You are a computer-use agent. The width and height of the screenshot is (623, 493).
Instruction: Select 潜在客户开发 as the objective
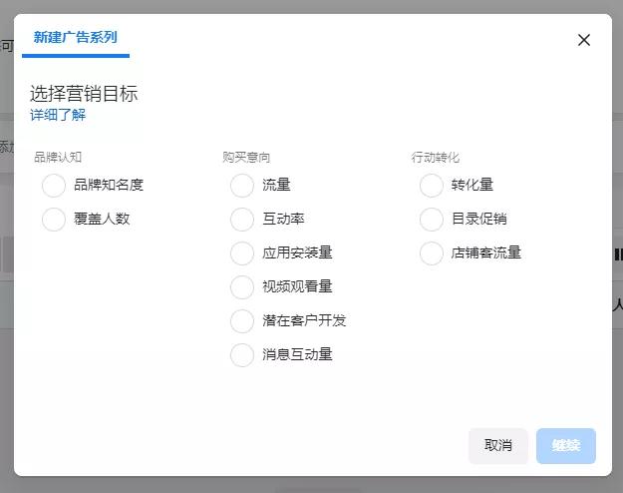[242, 320]
